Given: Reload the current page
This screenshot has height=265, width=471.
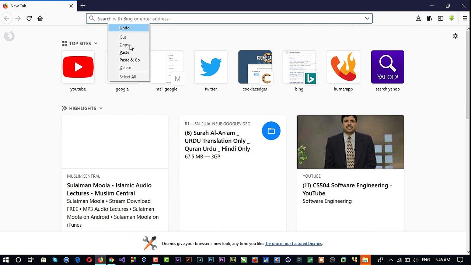Looking at the screenshot, I should point(29,18).
